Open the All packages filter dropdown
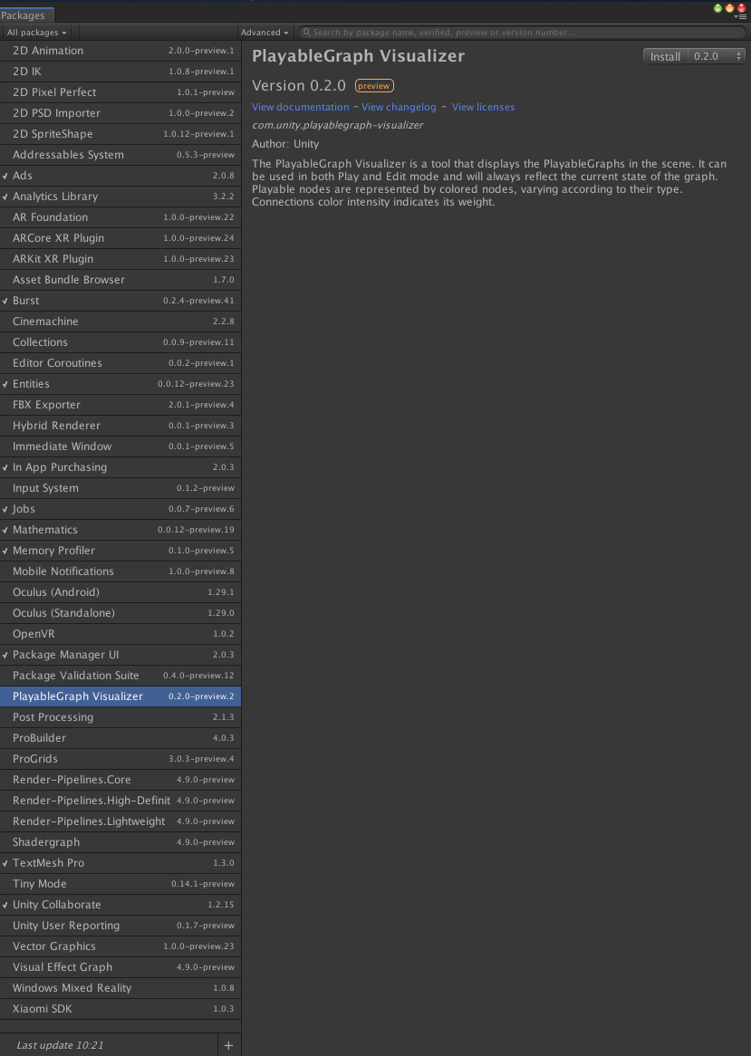The image size is (751, 1056). 36,33
